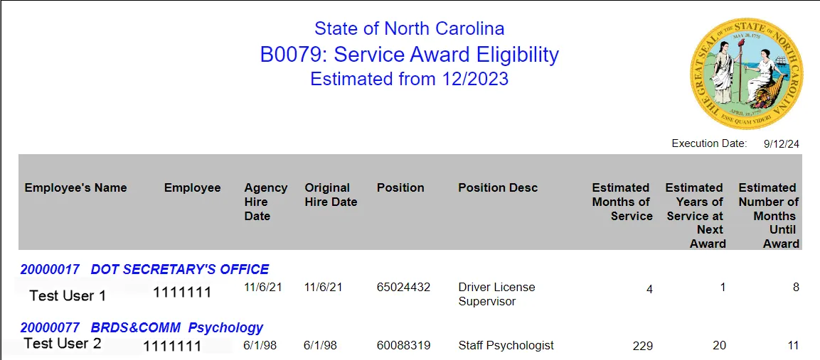Select Estimated Number of Months Until Award header
Viewport: 820px width, 360px height.
pos(768,215)
